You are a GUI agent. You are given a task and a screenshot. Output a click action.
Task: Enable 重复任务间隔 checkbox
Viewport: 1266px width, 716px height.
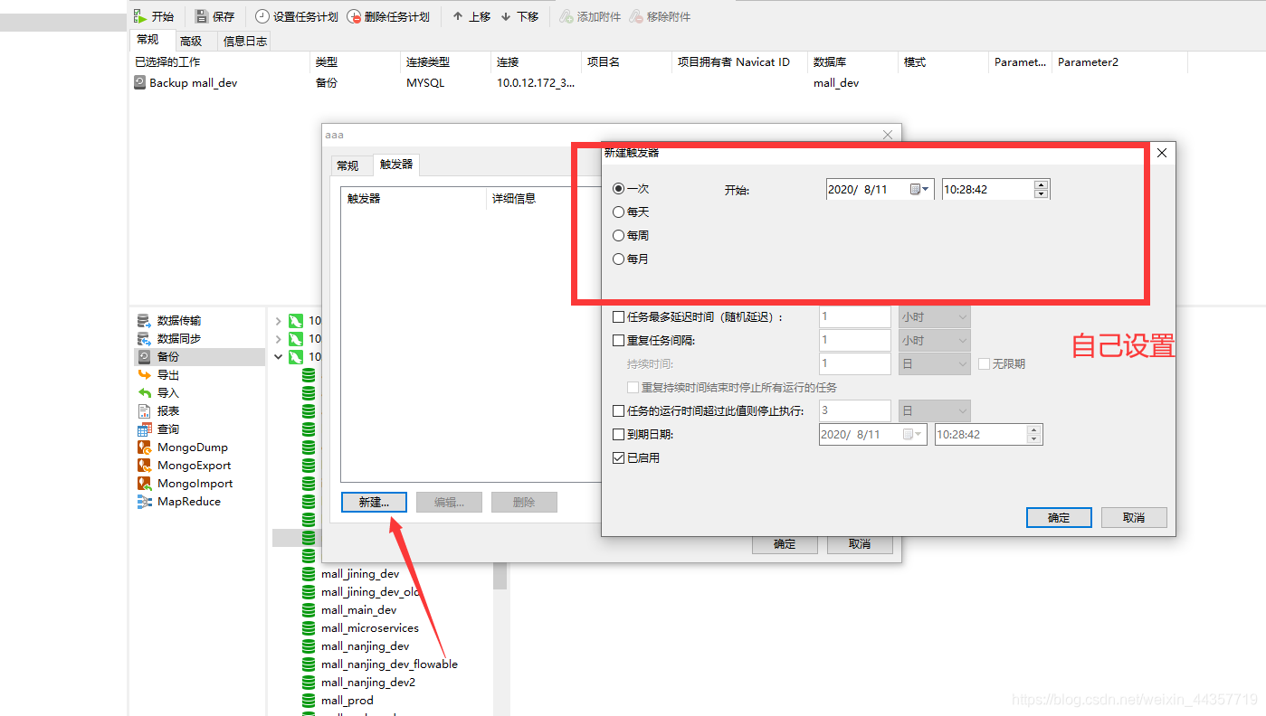[619, 341]
